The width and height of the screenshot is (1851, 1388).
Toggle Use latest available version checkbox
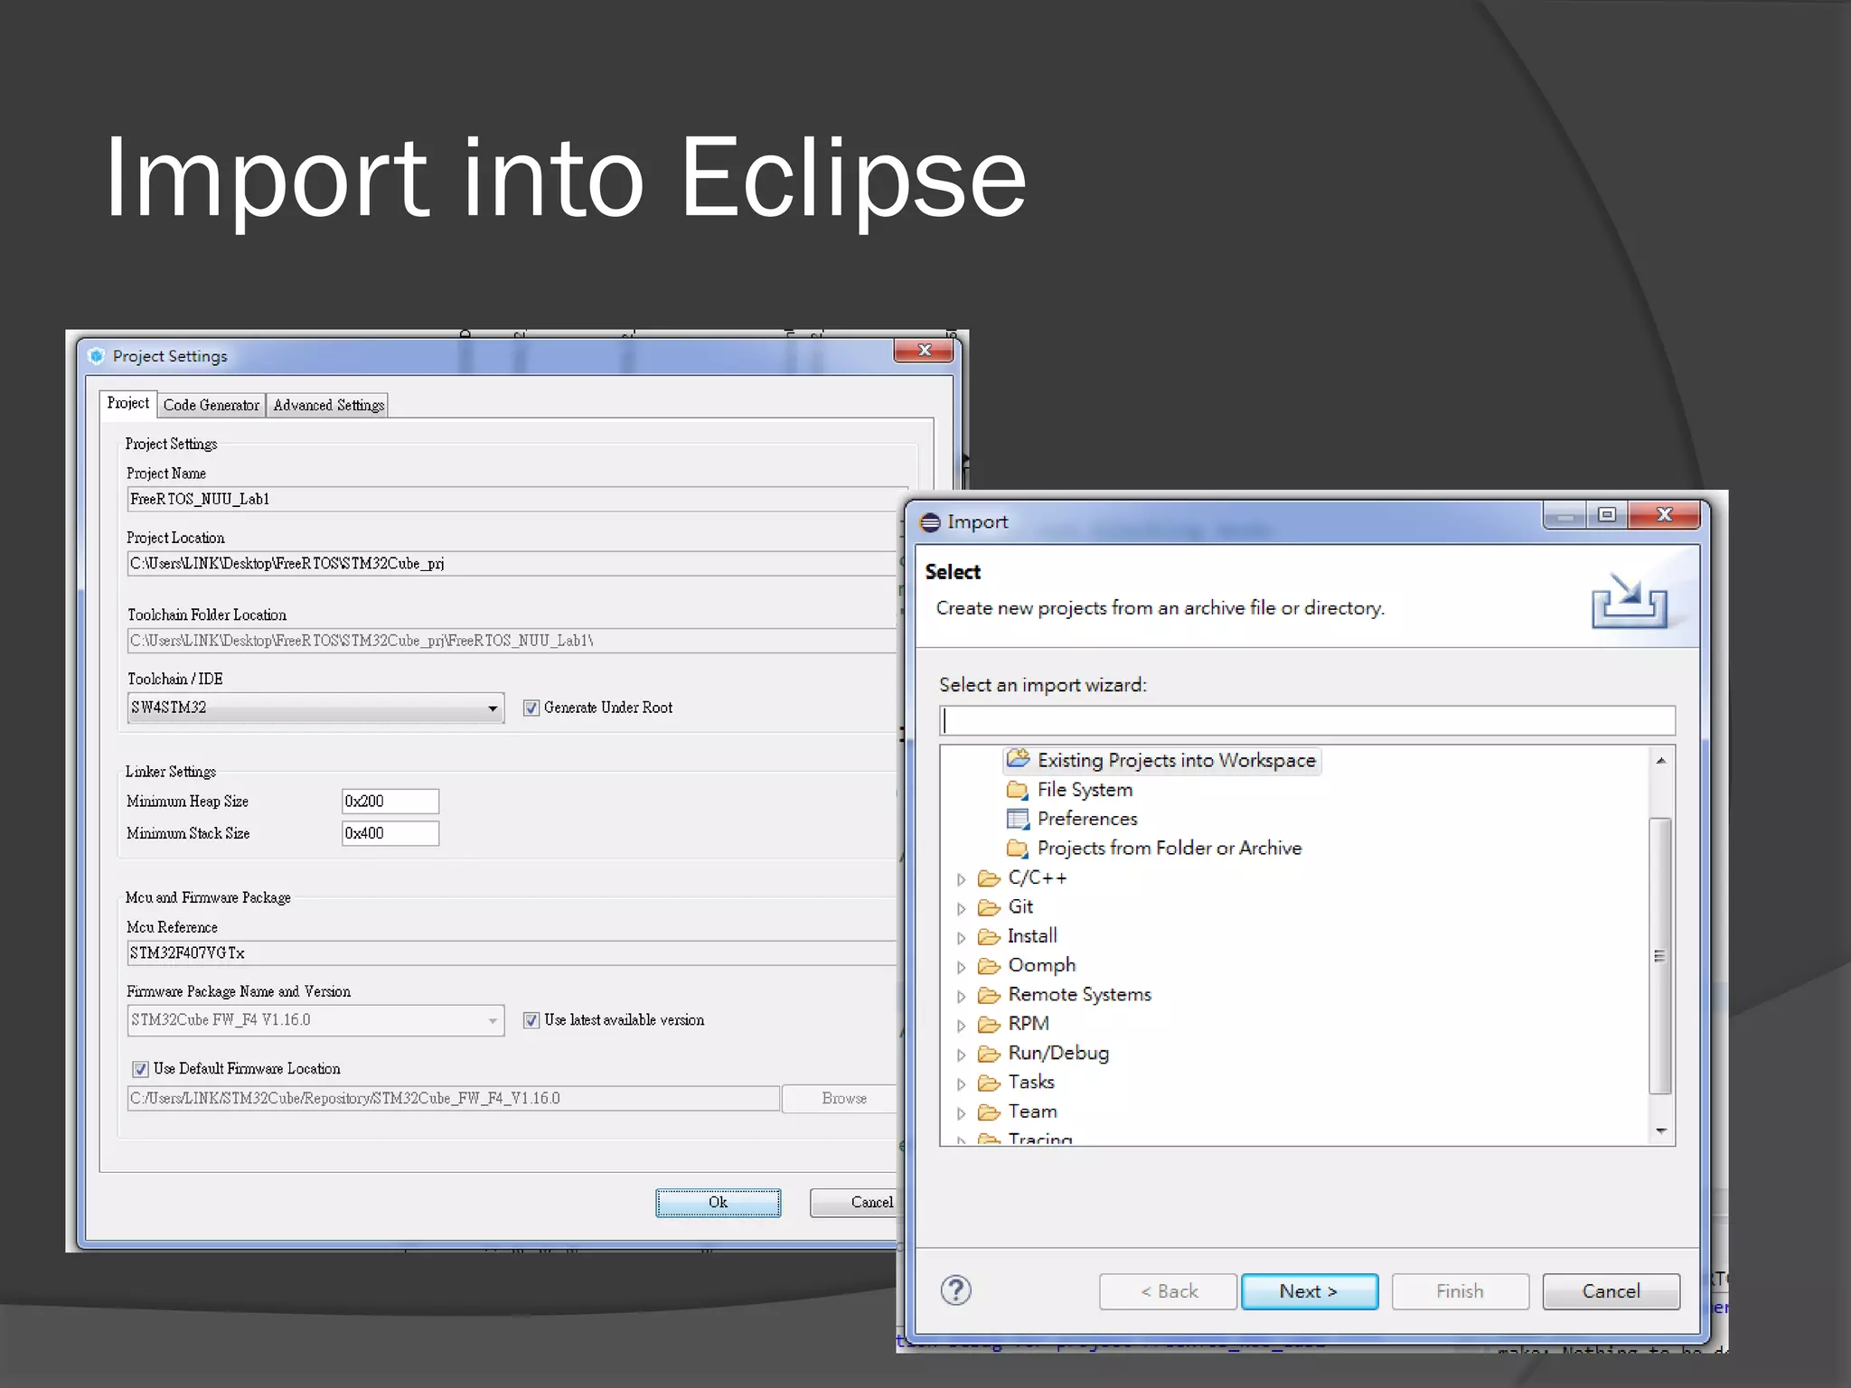tap(531, 1020)
